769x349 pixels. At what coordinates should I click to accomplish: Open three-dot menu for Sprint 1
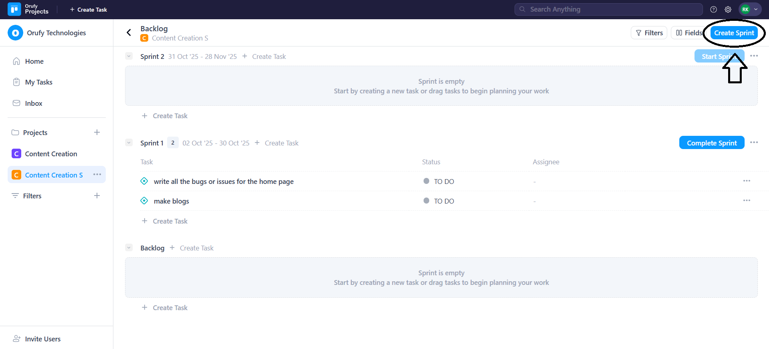coord(754,143)
